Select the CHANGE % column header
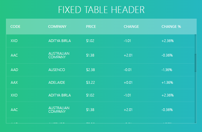The height and width of the screenshot is (132, 202). 171,27
